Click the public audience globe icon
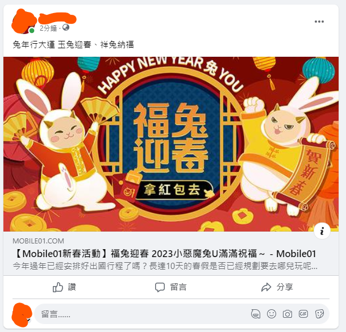 tap(66, 28)
